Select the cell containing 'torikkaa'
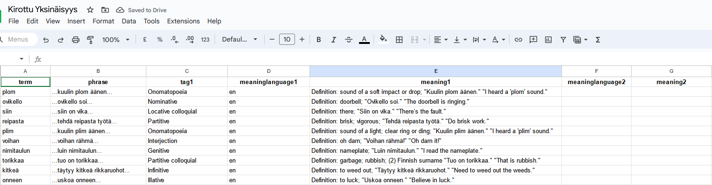 click(x=25, y=160)
